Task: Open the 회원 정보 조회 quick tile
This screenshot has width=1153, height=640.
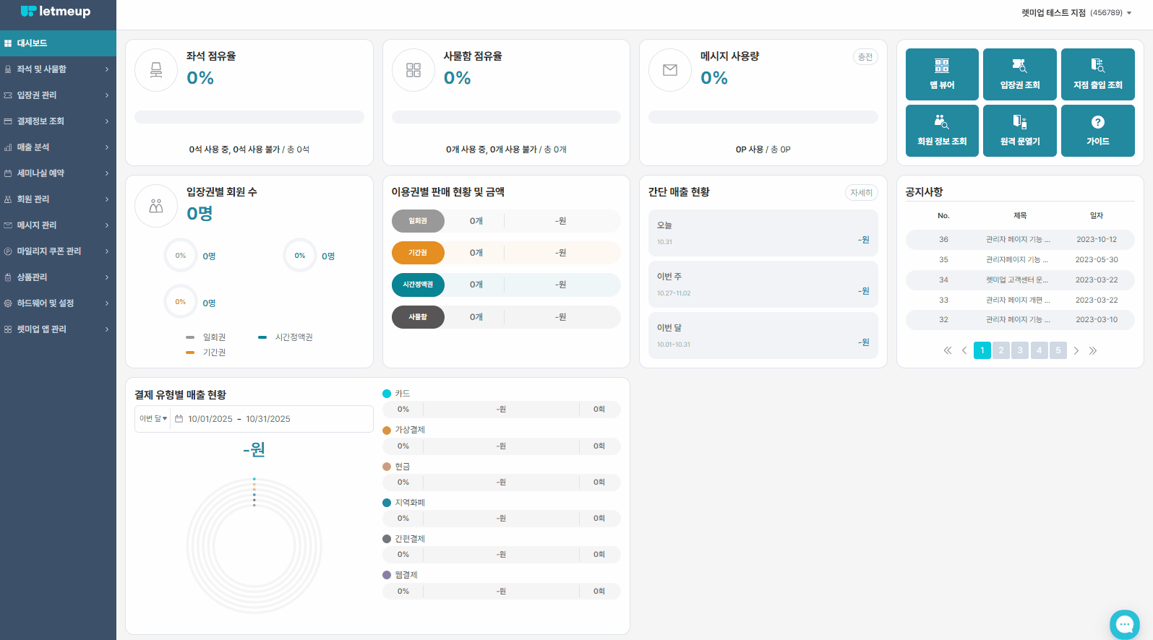Action: [x=942, y=130]
